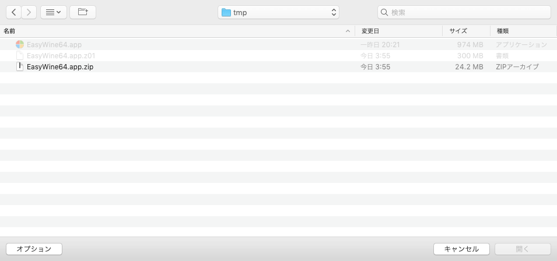The width and height of the screenshot is (557, 261).
Task: Select the EasyWine64.app.zip file
Action: [x=279, y=66]
